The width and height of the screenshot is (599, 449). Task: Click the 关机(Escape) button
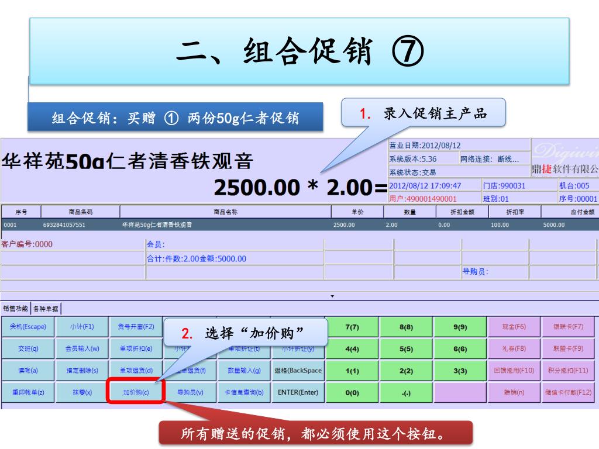click(x=28, y=327)
